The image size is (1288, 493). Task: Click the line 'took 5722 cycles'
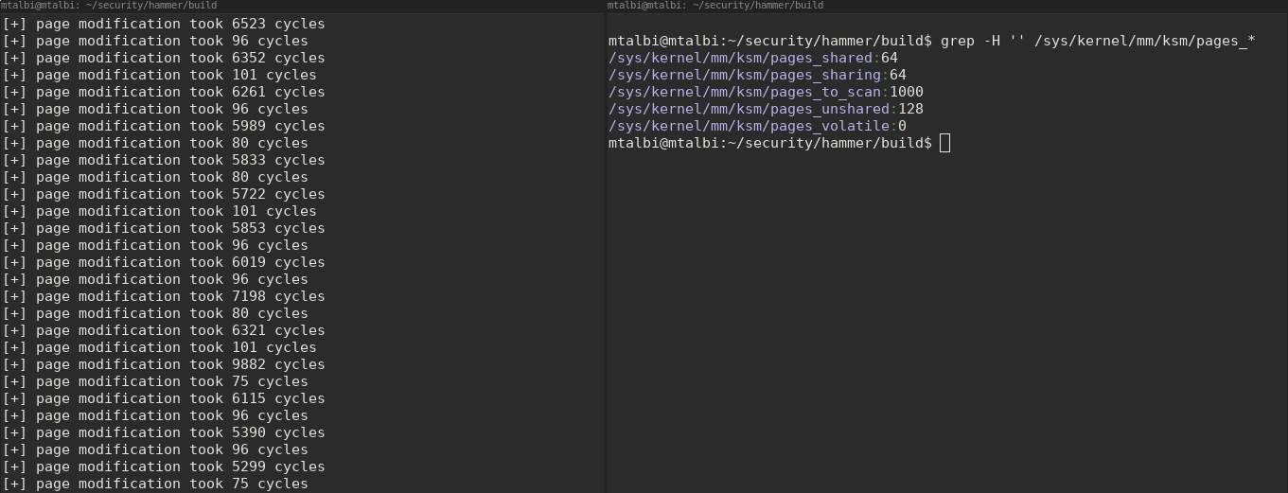click(164, 194)
